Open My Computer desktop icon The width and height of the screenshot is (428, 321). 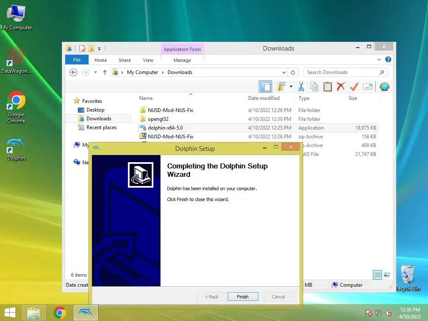[16, 18]
